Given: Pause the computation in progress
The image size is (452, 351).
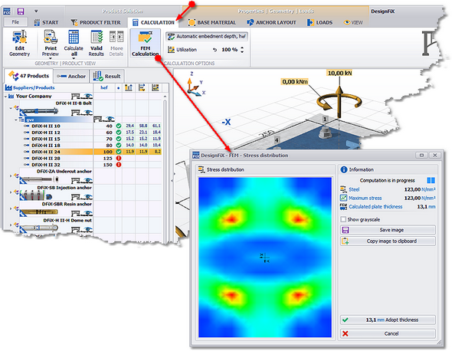Looking at the screenshot, I should [x=431, y=180].
